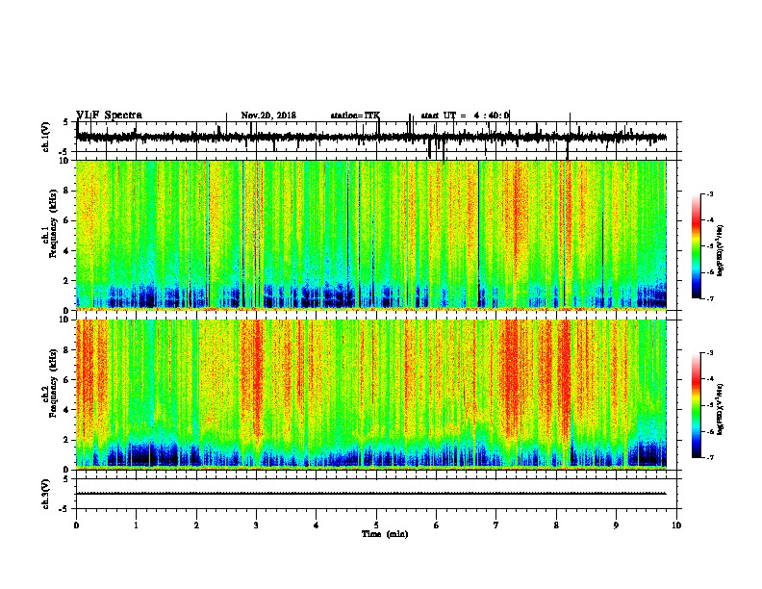The image size is (762, 589).
Task: Click time axis tick label "4"
Action: pos(317,525)
